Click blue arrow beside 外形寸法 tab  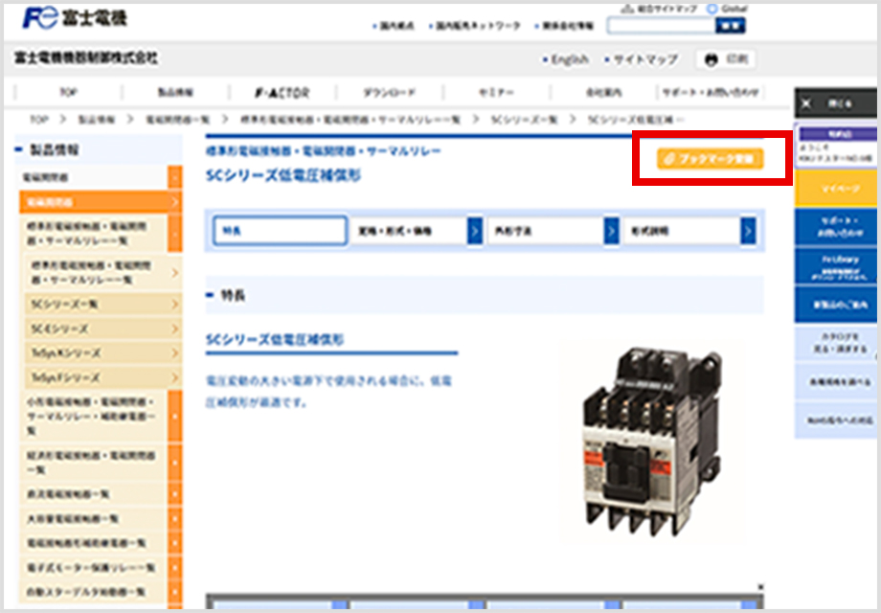(x=611, y=231)
